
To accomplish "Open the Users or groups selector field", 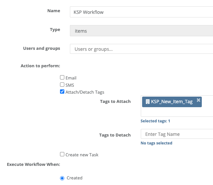I will point(141,49).
